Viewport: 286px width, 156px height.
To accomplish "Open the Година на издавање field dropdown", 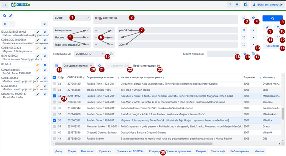I will 72,45.
